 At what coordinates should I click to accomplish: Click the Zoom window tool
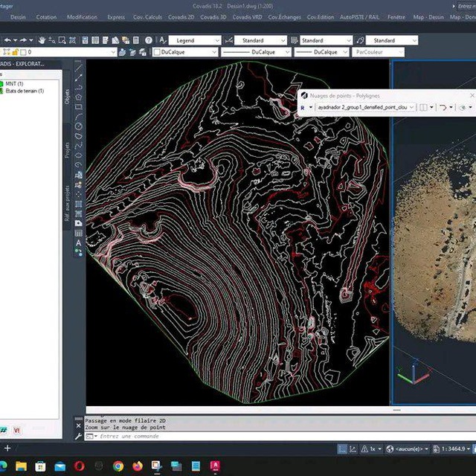[x=62, y=40]
